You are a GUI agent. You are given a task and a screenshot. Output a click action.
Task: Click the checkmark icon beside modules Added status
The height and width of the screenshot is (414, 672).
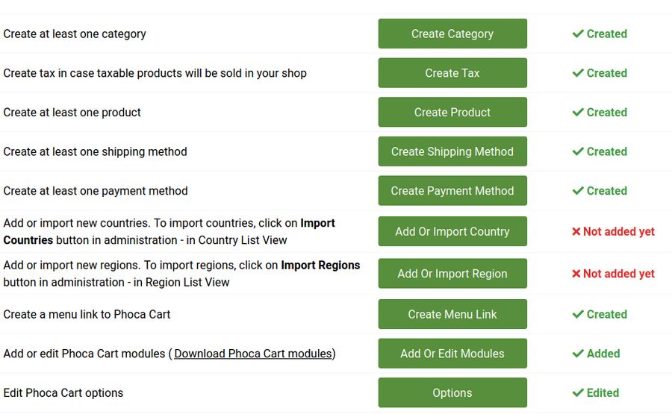(x=578, y=354)
